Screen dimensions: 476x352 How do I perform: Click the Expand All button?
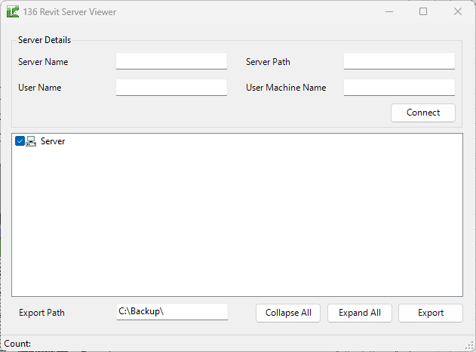pos(360,313)
